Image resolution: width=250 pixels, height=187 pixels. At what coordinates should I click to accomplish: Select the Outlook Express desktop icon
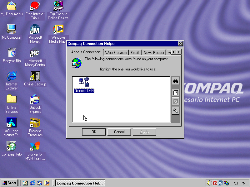click(35, 104)
